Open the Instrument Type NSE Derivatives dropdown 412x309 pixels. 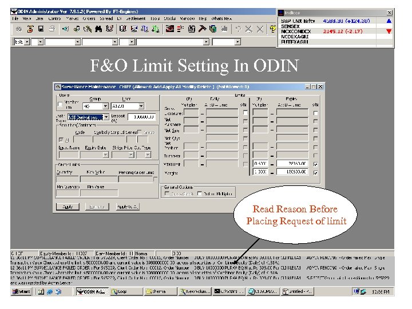pyautogui.click(x=106, y=117)
